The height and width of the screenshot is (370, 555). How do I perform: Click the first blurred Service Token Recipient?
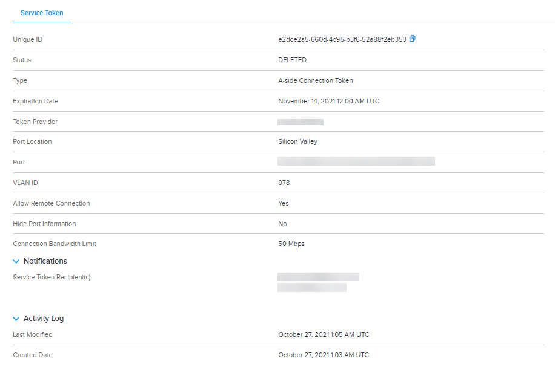point(318,276)
